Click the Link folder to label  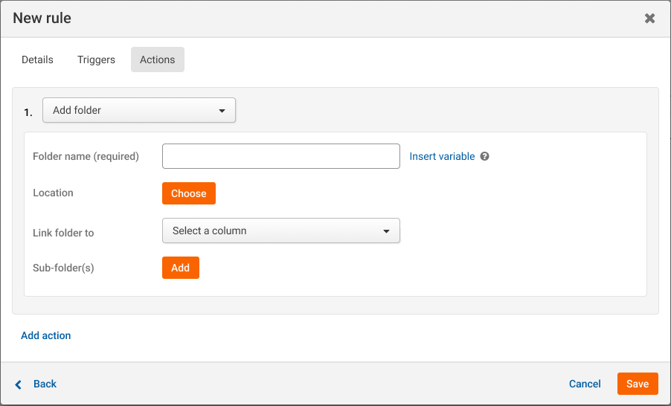tap(64, 233)
